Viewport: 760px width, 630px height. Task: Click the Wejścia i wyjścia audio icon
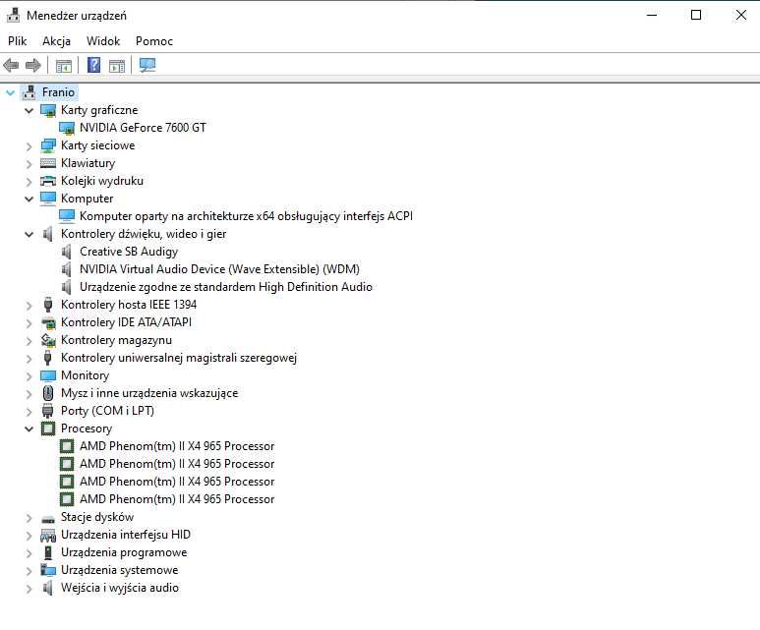tap(47, 588)
